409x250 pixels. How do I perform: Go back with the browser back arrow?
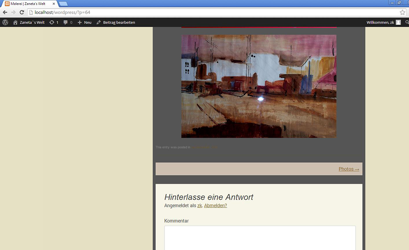pos(5,12)
